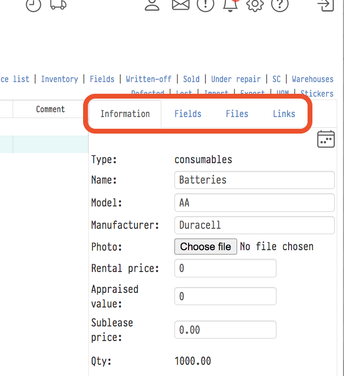Open the calendar icon below the tabs
Screen dimensions: 344x376
pyautogui.click(x=326, y=139)
